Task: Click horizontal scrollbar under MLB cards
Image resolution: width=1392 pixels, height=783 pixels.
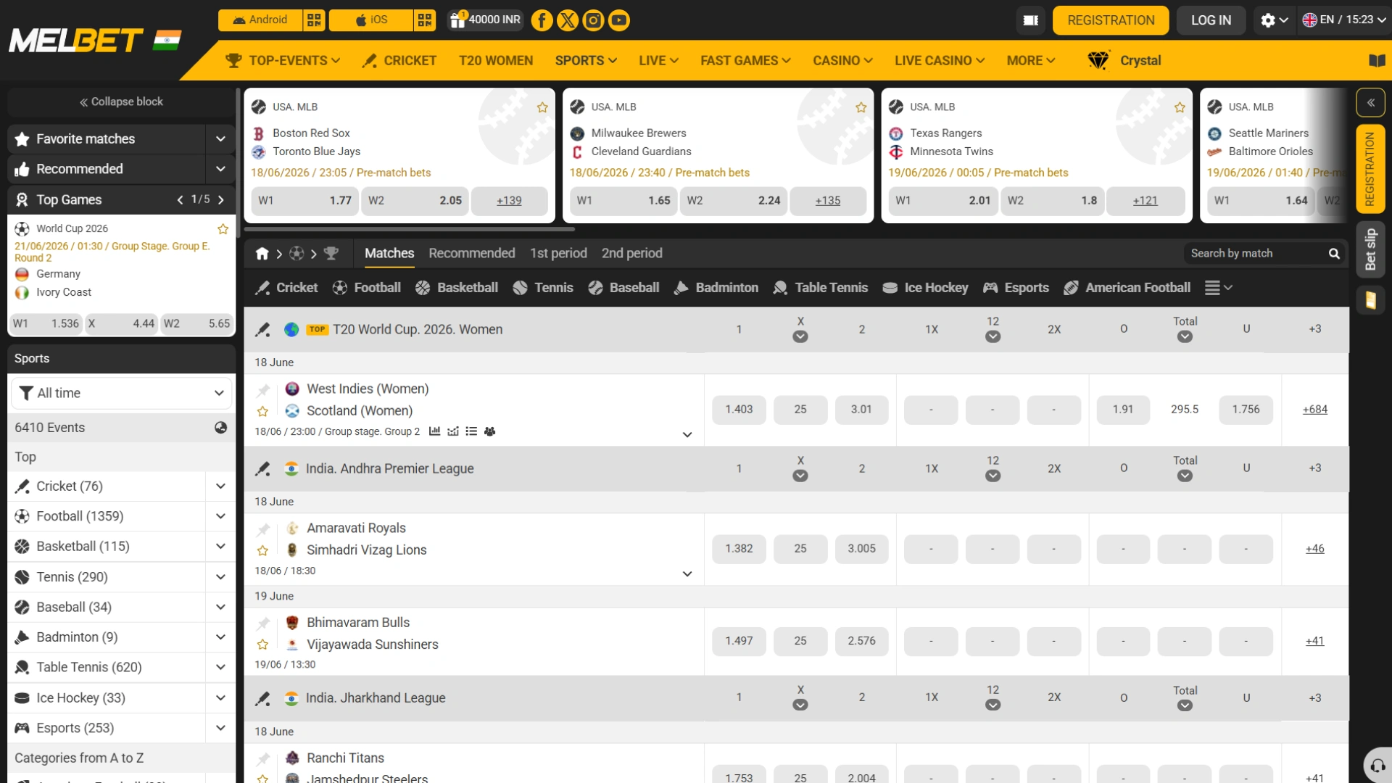Action: click(410, 229)
